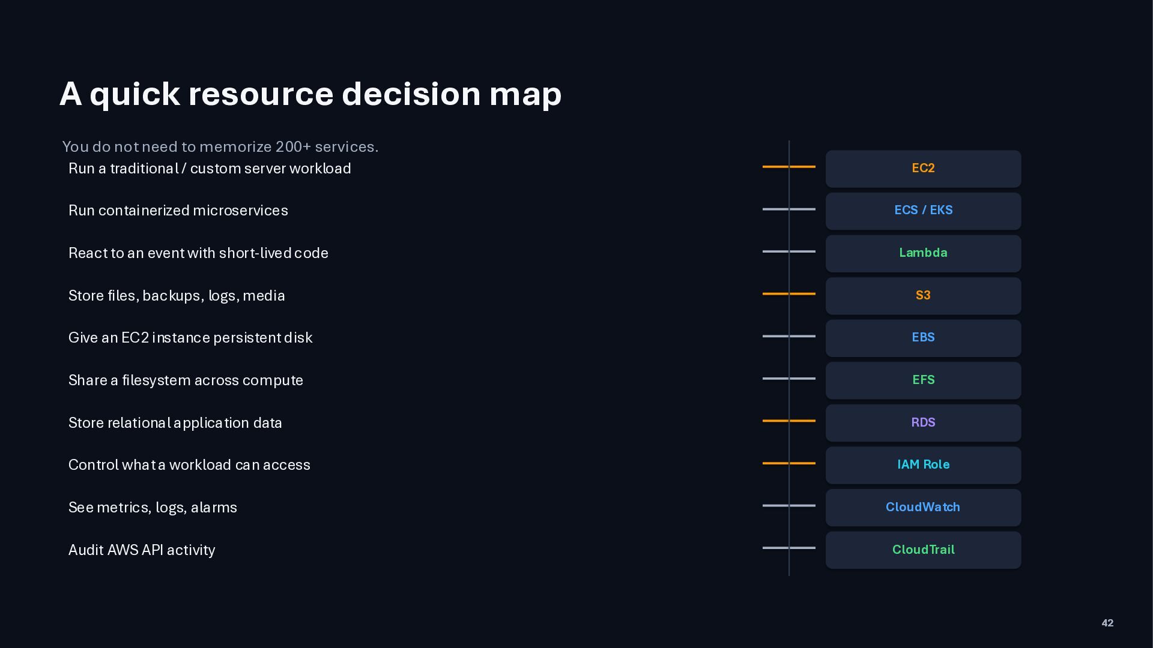This screenshot has height=648, width=1153.
Task: Click 'Give an EC2 instance persistent disk'
Action: coord(190,338)
